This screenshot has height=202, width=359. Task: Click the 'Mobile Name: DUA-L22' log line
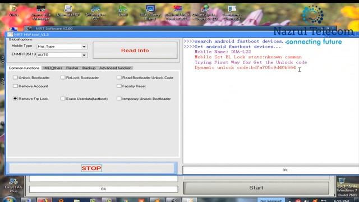coord(223,52)
